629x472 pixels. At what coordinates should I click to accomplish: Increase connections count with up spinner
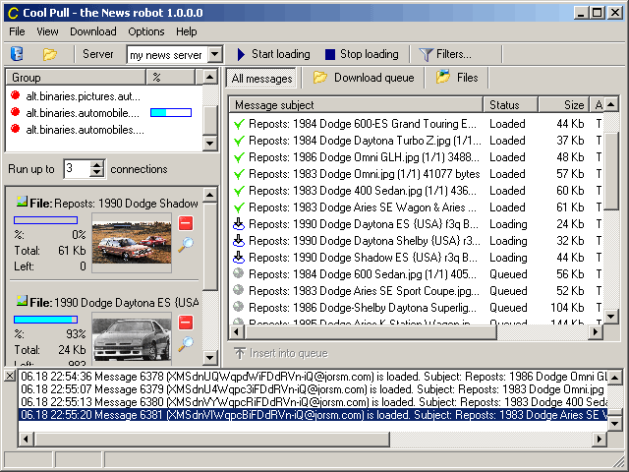pyautogui.click(x=96, y=164)
